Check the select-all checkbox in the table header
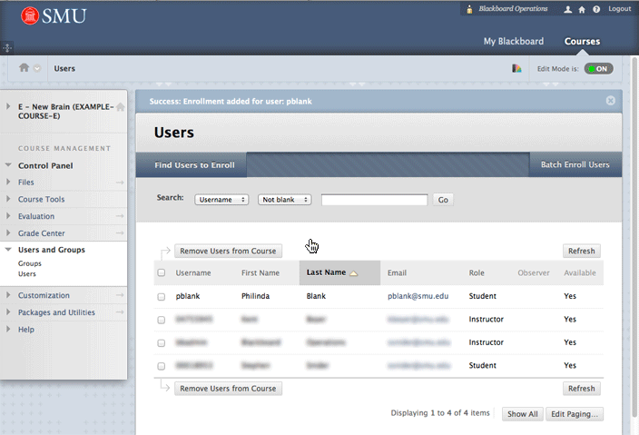Screen dimensions: 639x435 tap(162, 272)
